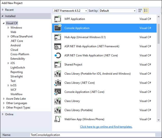Switch to small icons view

tap(140, 11)
